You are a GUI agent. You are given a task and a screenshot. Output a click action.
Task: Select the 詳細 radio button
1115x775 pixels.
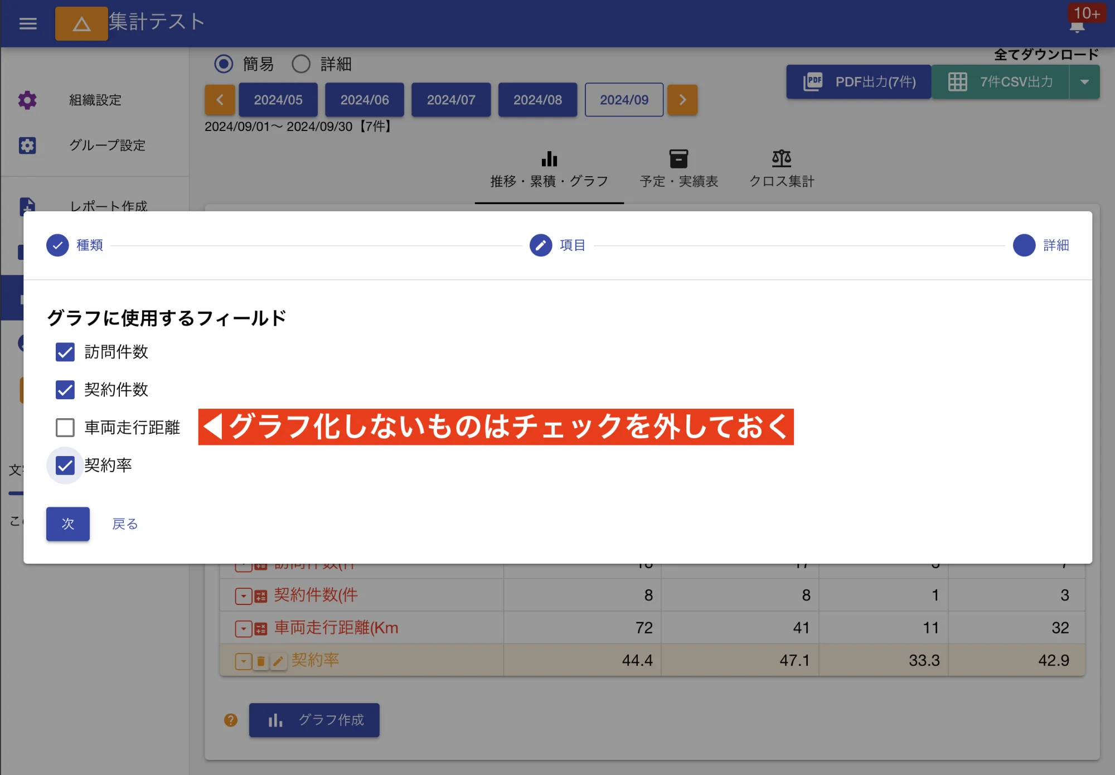pyautogui.click(x=302, y=64)
